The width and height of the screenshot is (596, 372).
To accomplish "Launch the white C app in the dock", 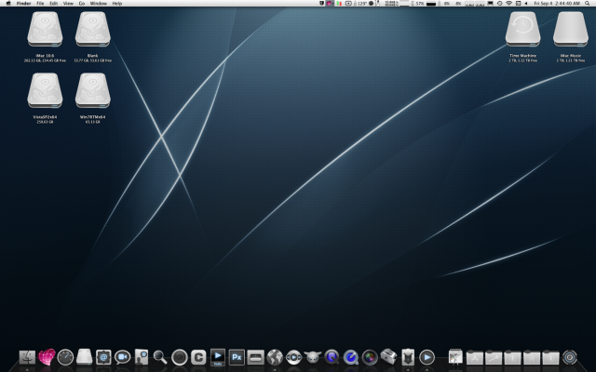I will [198, 357].
